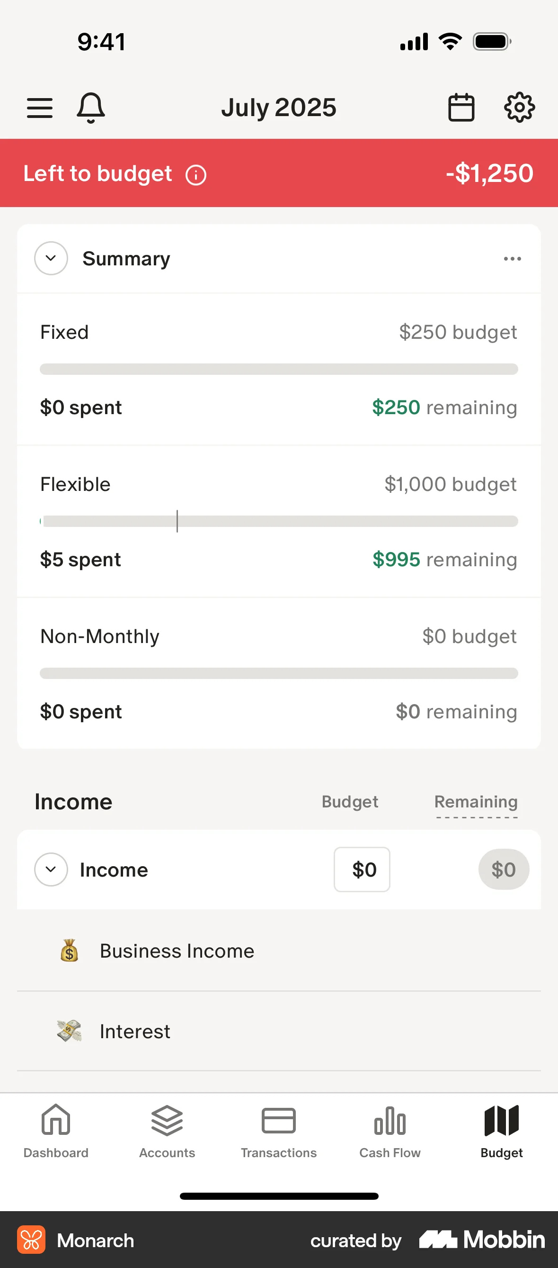Open notifications bell
Viewport: 558px width, 1268px height.
coord(90,108)
